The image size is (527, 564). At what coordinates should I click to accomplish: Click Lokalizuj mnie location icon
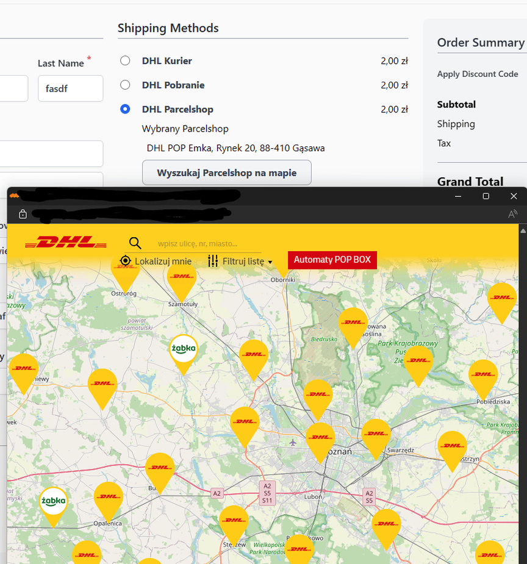coord(125,260)
